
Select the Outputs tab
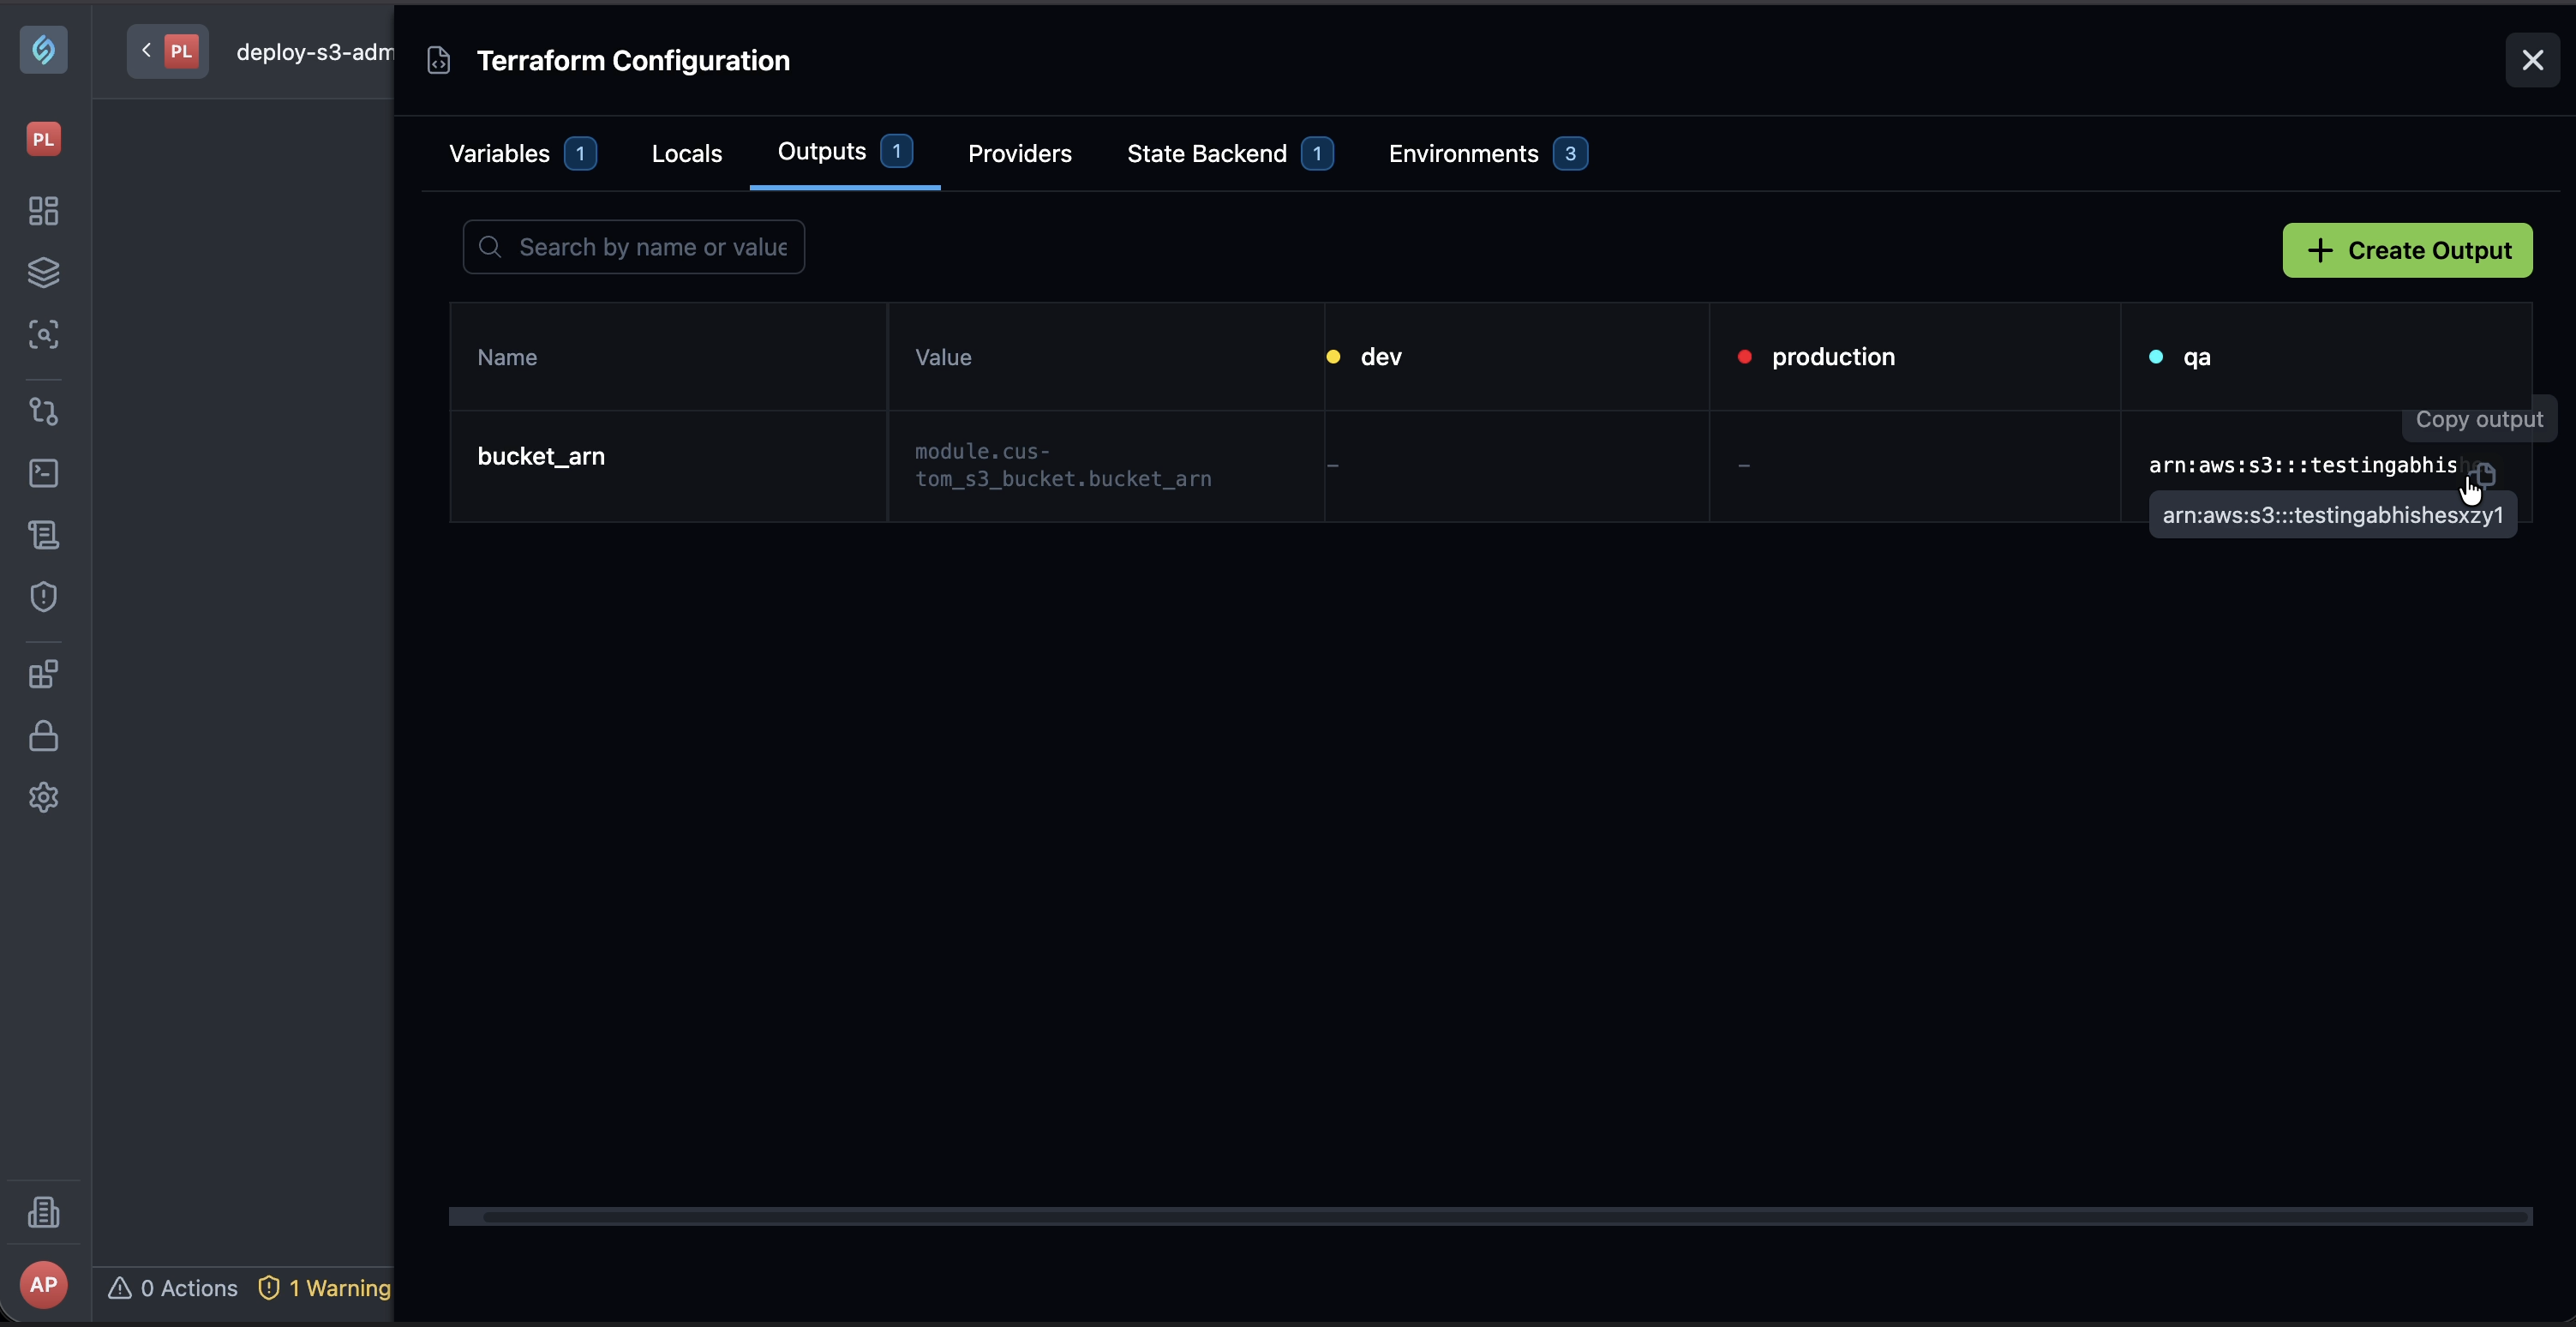tap(845, 152)
